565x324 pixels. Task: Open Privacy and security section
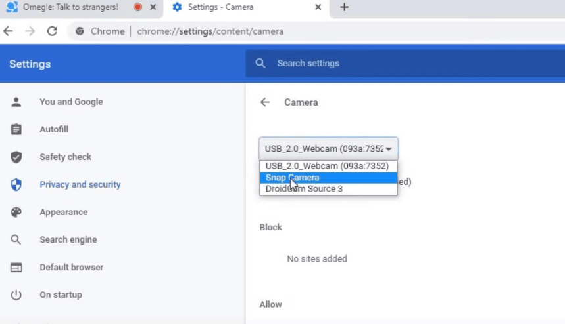tap(80, 185)
